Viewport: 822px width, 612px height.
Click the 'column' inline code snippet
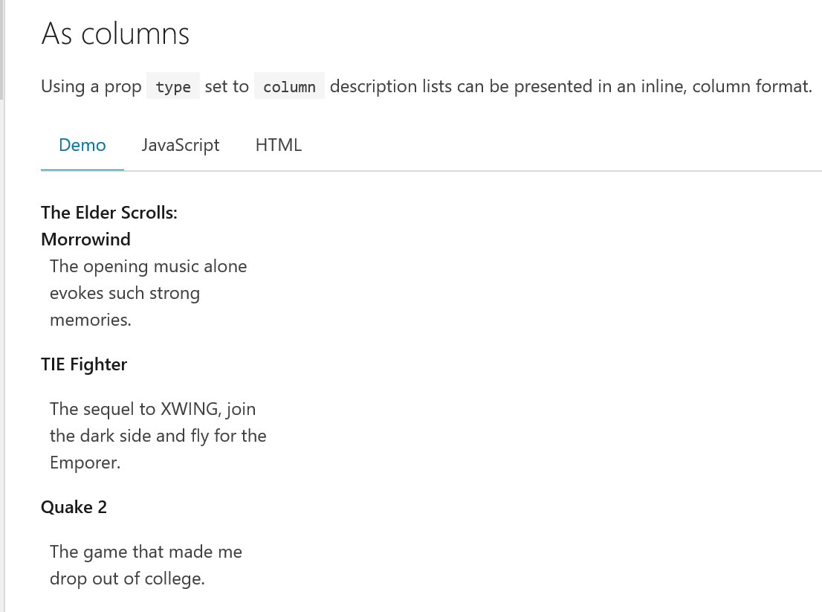click(289, 86)
